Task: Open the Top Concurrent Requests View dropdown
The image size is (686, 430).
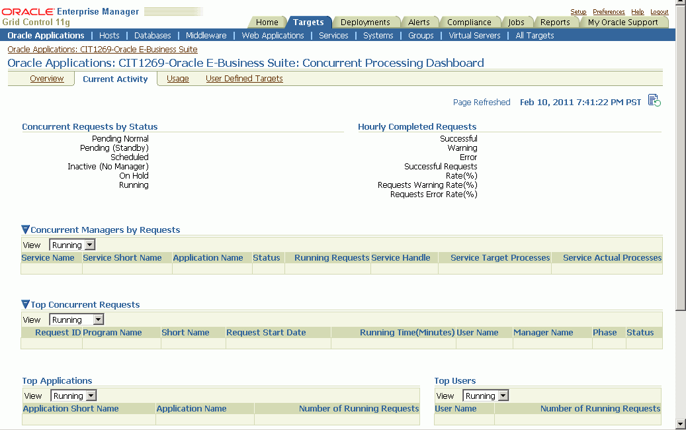Action: (77, 320)
